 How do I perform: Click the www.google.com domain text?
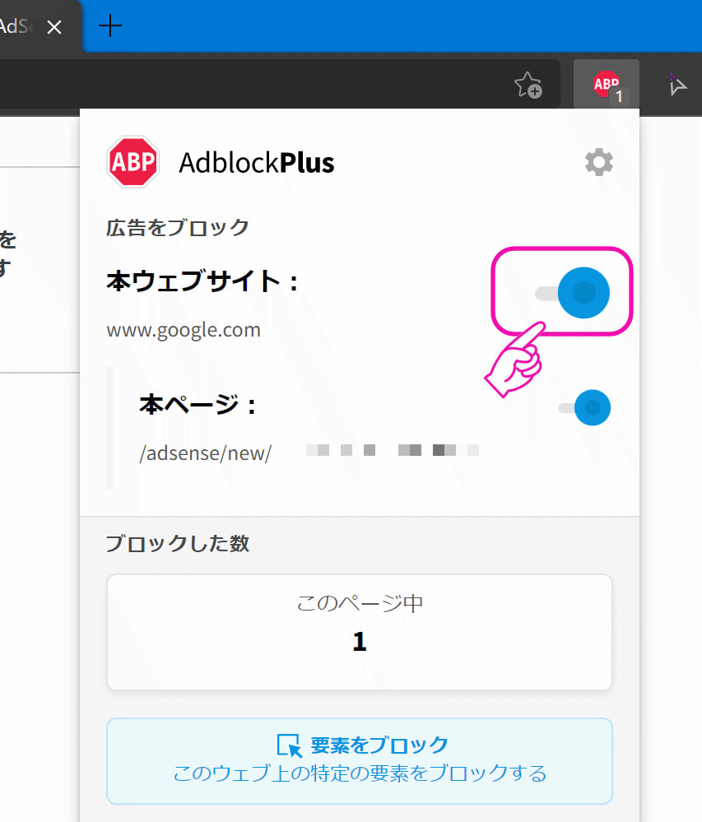click(184, 330)
